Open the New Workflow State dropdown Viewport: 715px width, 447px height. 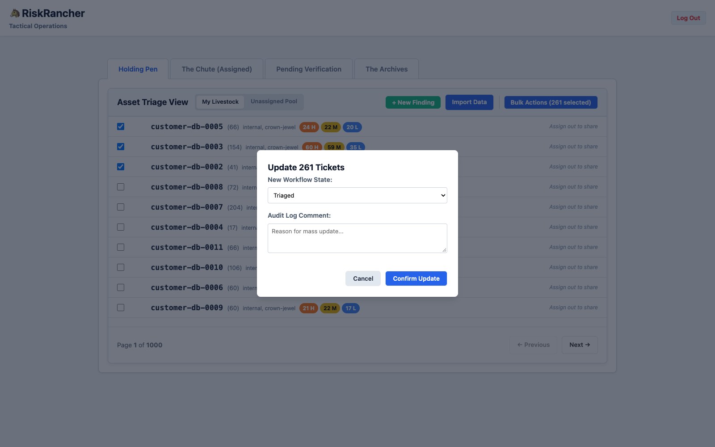357,195
